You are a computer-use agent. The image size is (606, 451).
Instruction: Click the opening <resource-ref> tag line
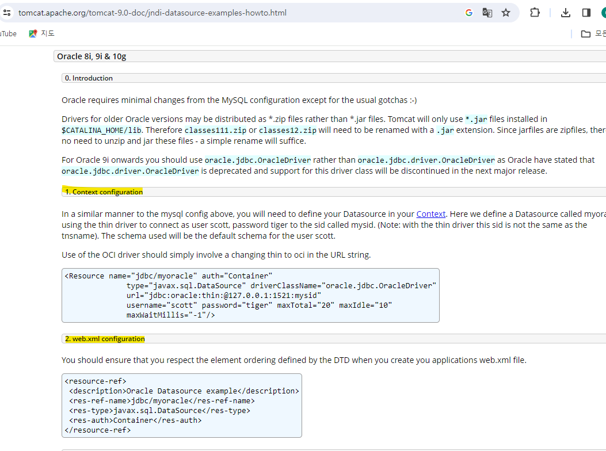96,381
